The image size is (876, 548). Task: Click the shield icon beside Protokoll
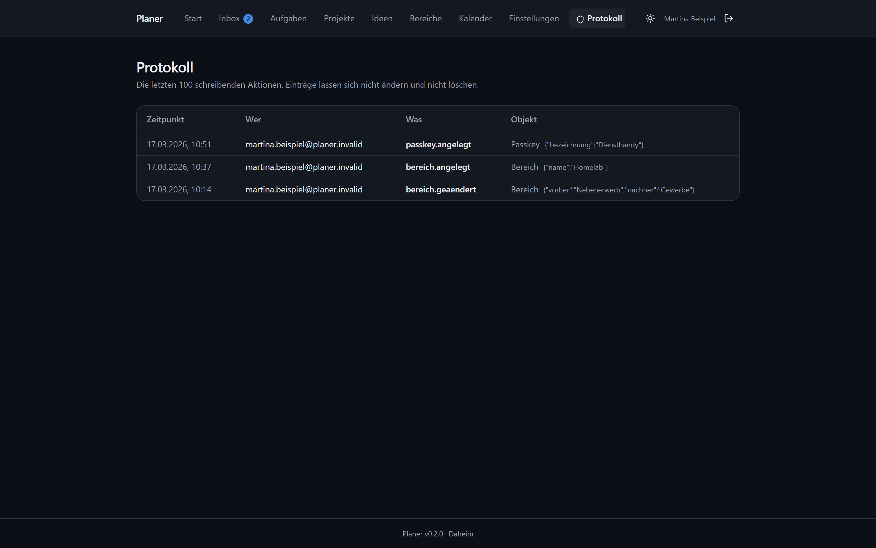pos(580,19)
